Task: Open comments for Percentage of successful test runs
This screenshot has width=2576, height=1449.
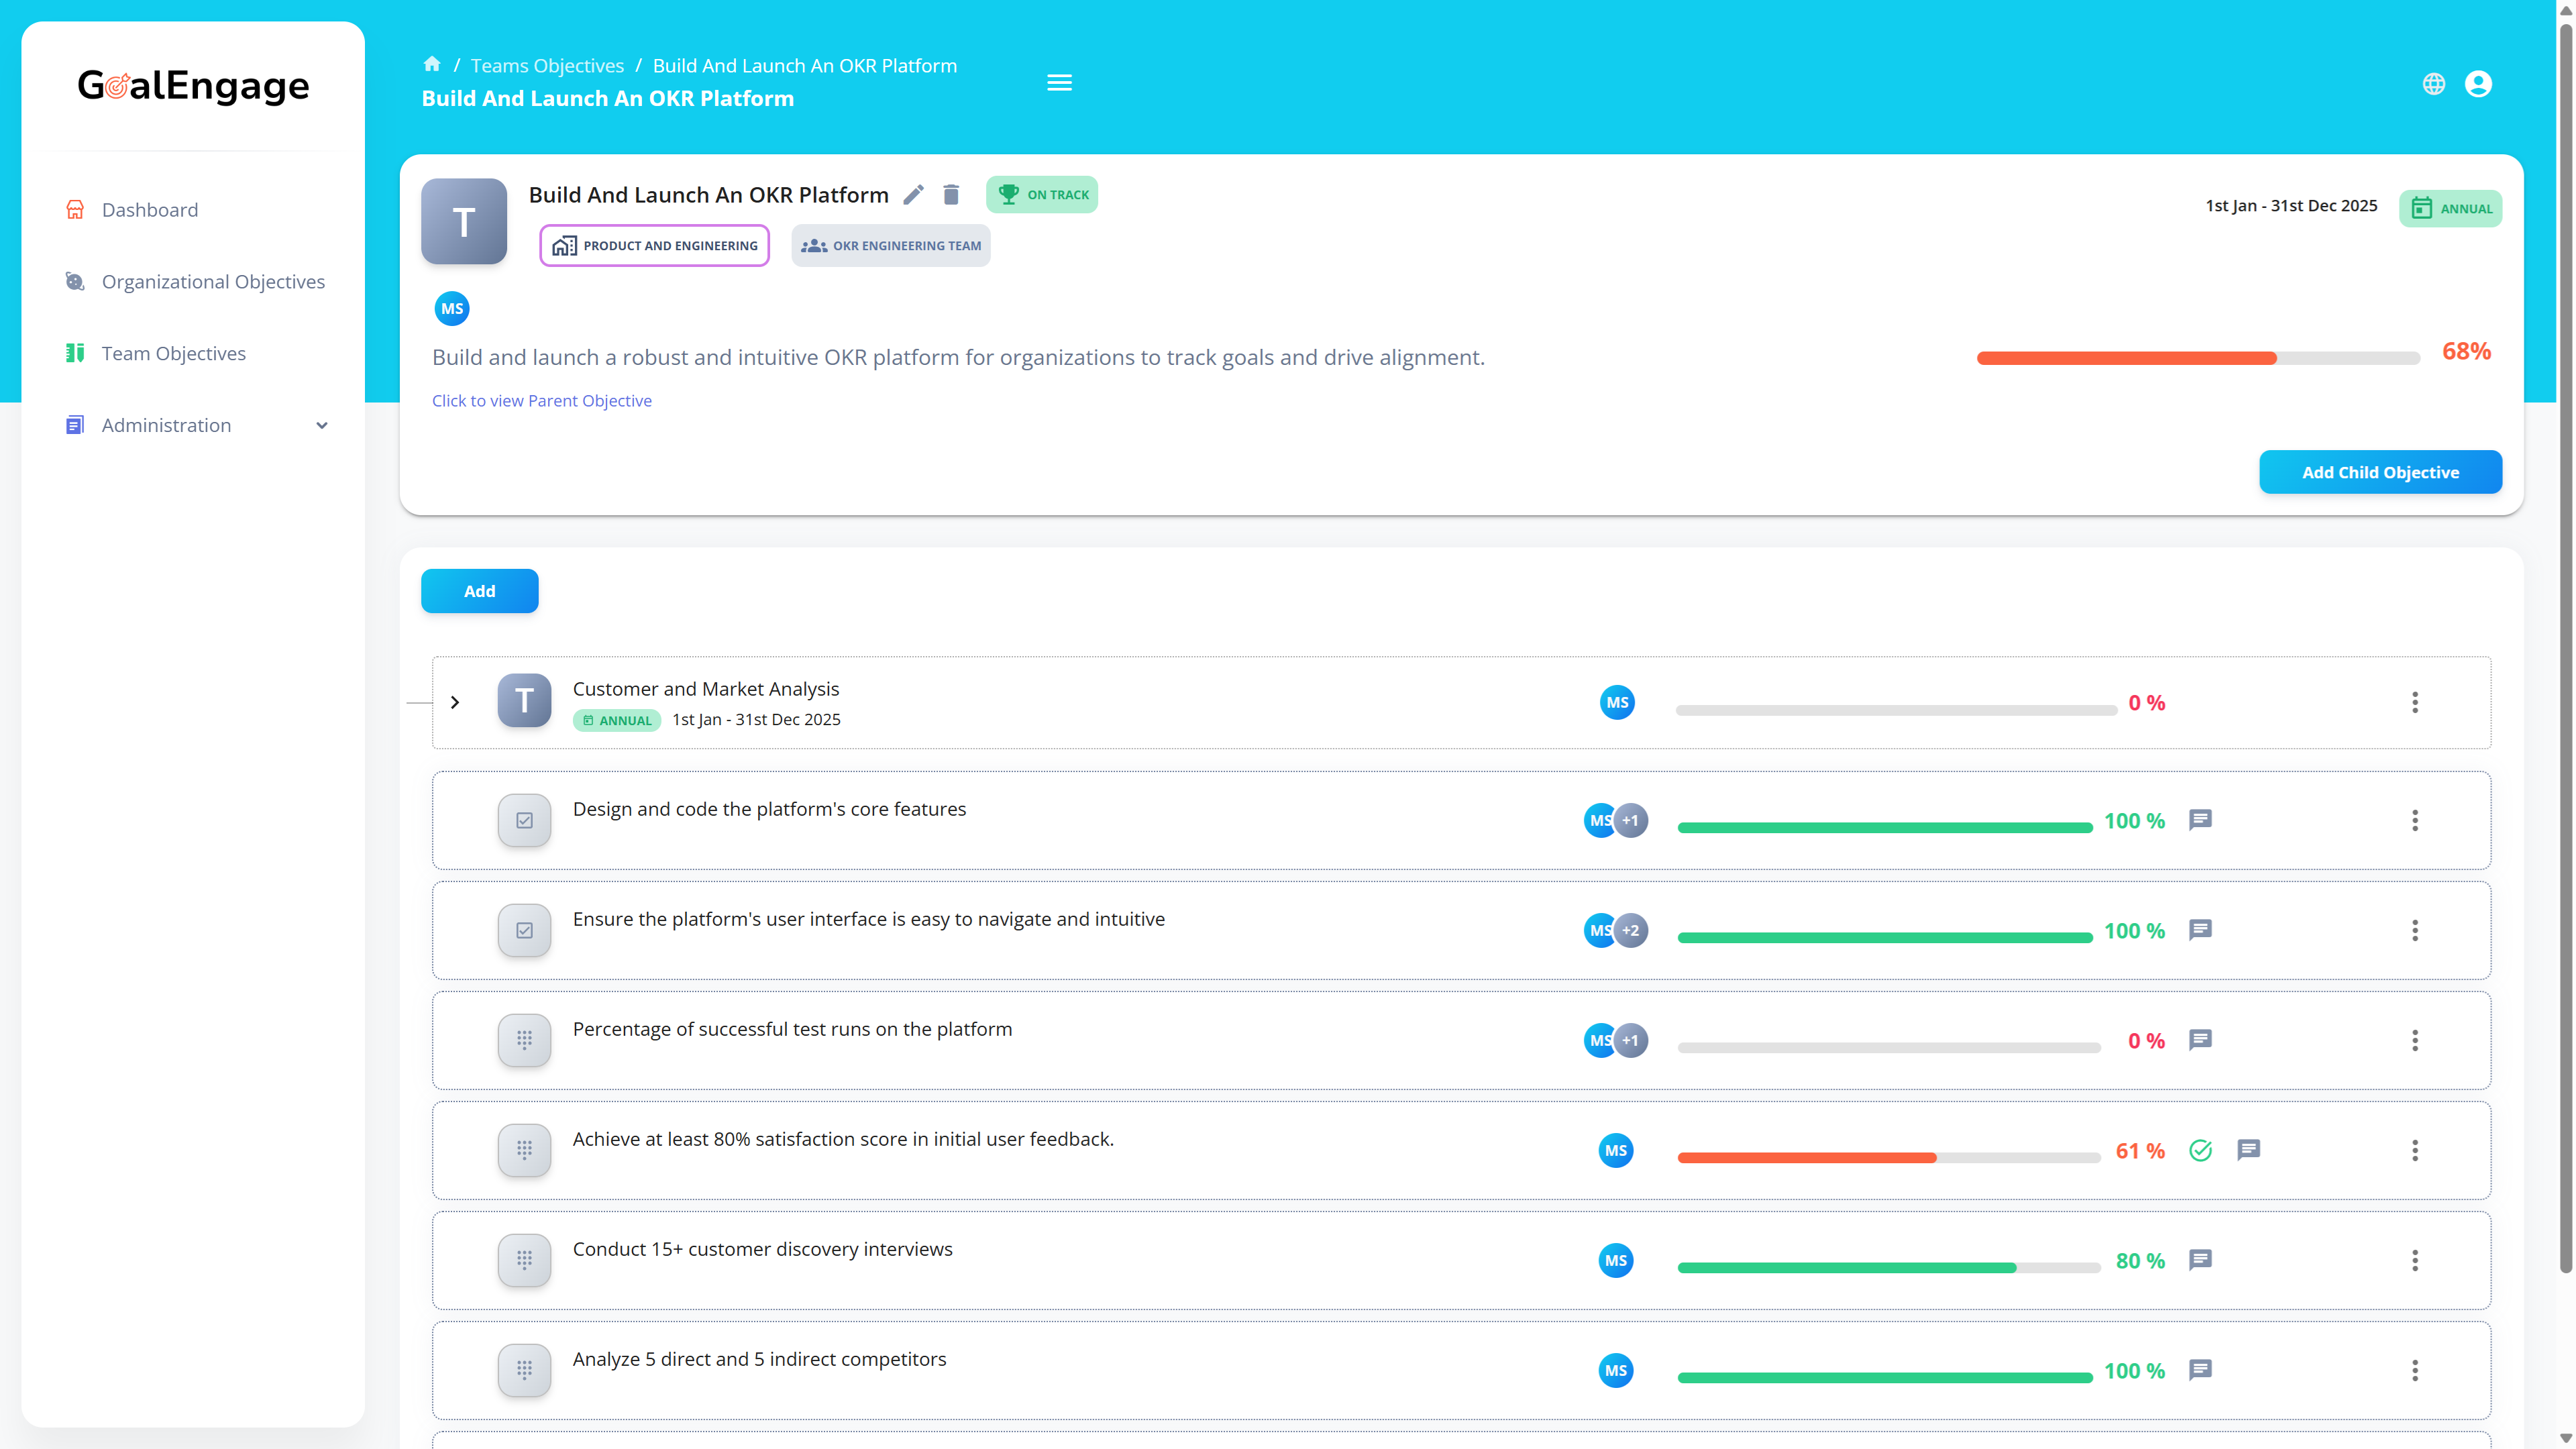Action: pos(2200,1040)
